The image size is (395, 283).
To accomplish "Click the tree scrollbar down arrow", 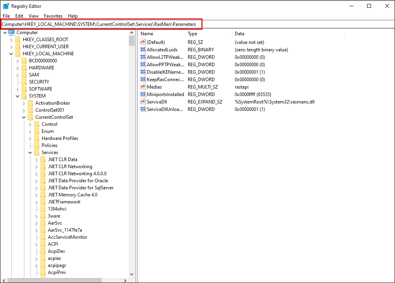I will 132,274.
